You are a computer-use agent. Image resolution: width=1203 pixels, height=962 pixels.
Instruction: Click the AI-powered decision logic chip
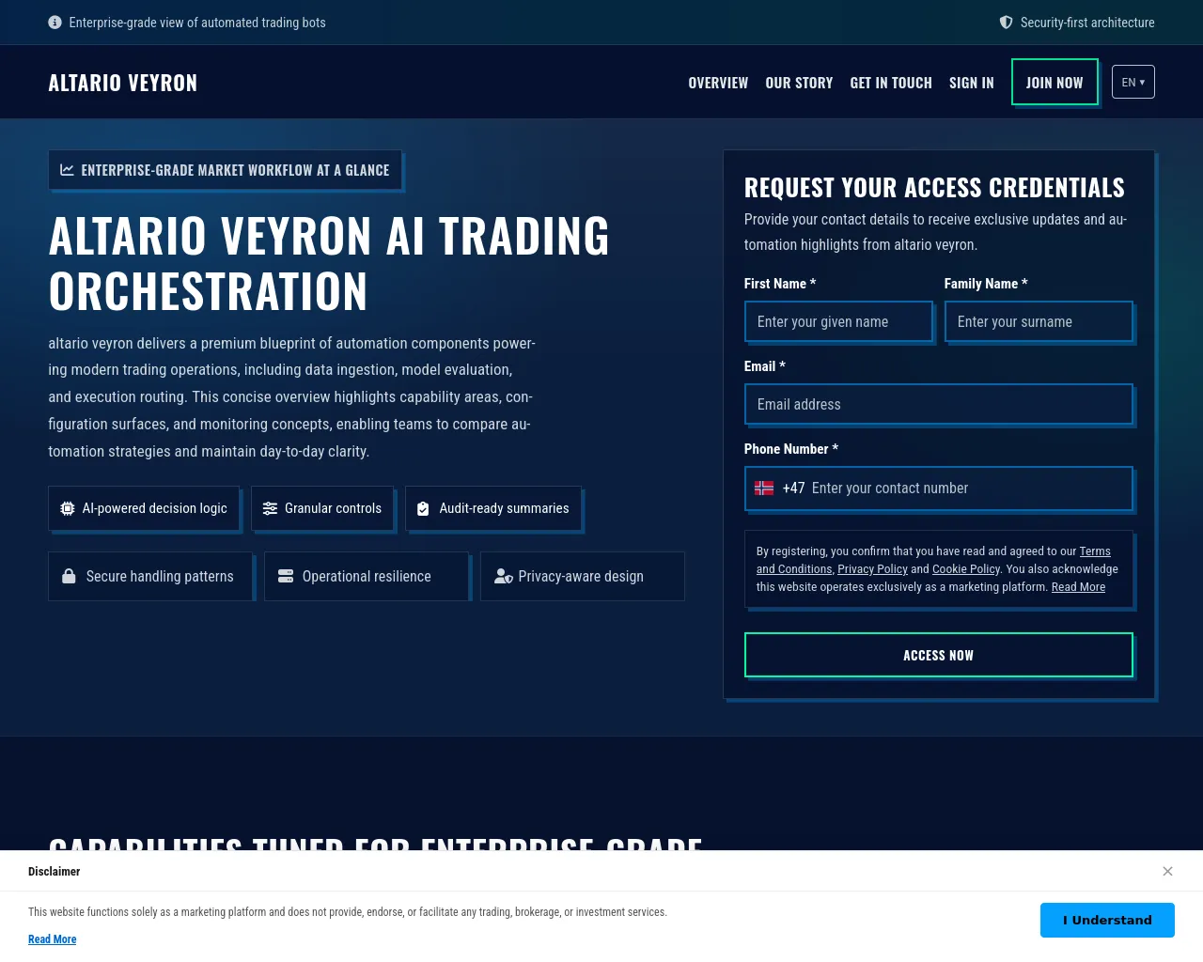click(x=144, y=508)
